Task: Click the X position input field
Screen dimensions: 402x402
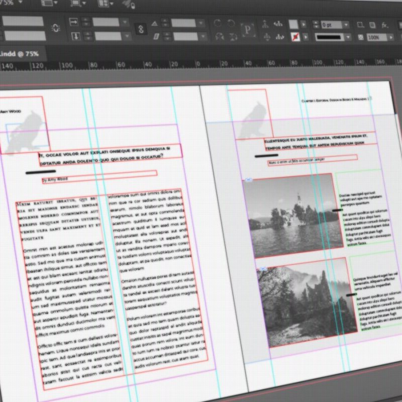Action: 23,21
